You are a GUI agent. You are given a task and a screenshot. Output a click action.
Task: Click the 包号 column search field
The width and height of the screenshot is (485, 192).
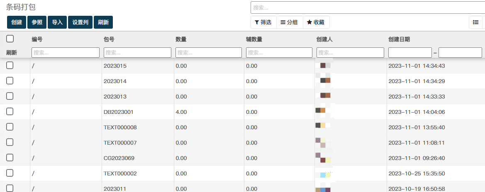coord(137,53)
